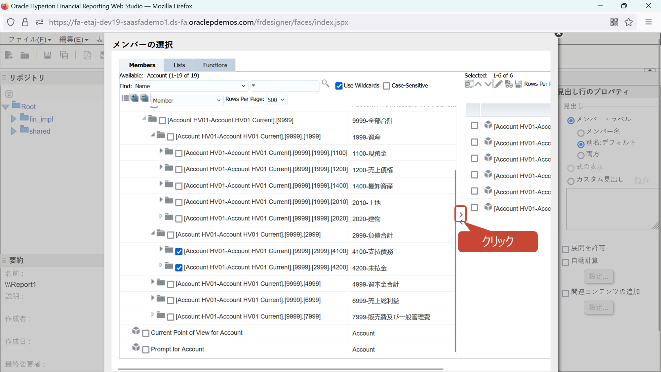
Task: Open Firefox application menu hamburger button
Action: 648,22
